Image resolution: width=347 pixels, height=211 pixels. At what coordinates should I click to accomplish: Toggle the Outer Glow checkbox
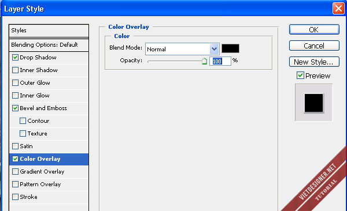tap(15, 83)
